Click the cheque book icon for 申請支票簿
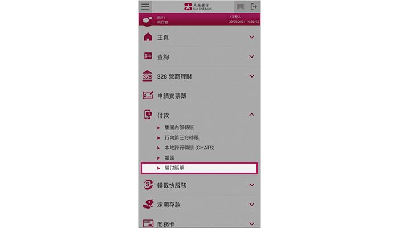The height and width of the screenshot is (228, 399). pyautogui.click(x=148, y=95)
